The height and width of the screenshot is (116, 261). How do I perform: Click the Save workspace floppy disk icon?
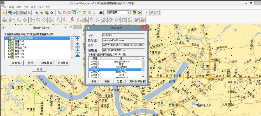click(x=9, y=13)
